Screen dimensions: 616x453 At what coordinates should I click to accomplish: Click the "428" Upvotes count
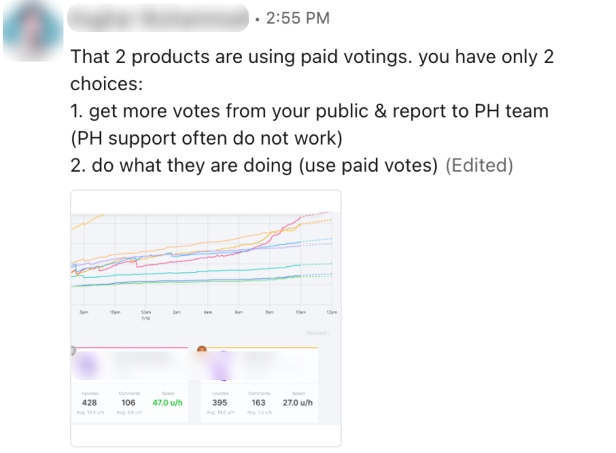click(89, 402)
